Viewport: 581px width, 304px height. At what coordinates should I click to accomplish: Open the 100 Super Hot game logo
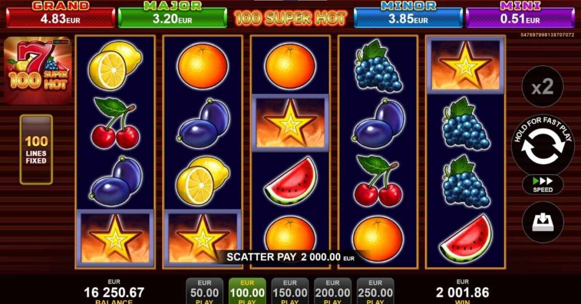pos(37,70)
